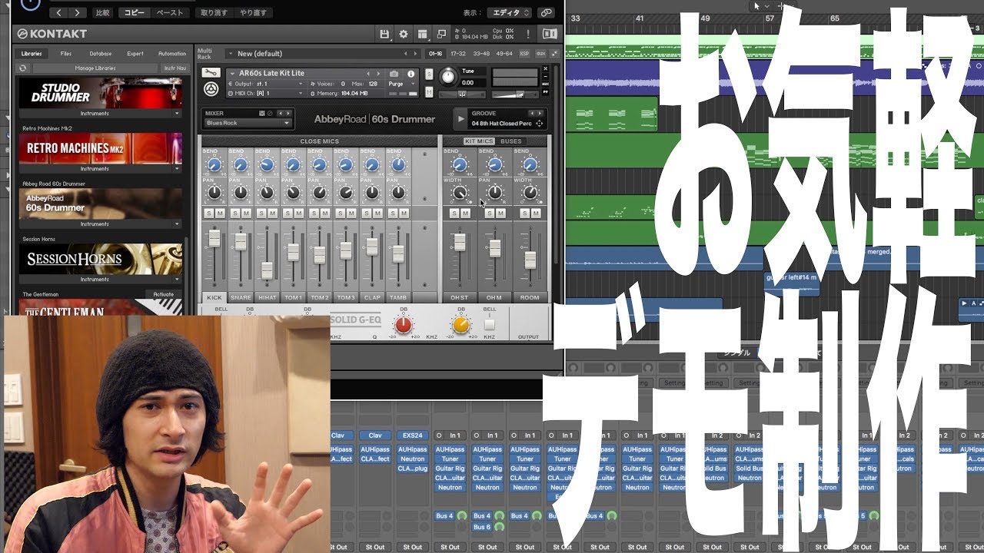
Task: Adjust the KICK channel volume fader
Action: 214,239
